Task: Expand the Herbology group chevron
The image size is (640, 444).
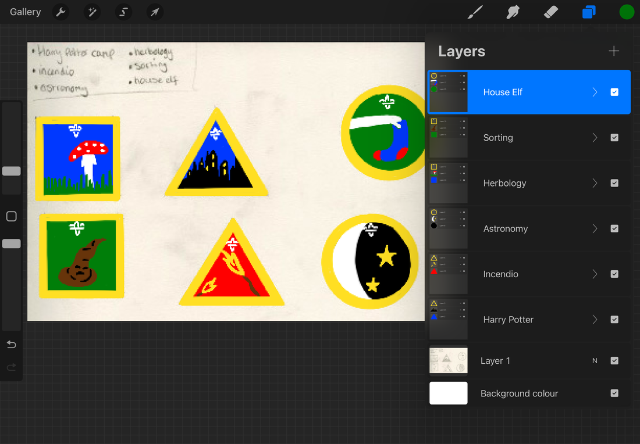Action: tap(595, 183)
